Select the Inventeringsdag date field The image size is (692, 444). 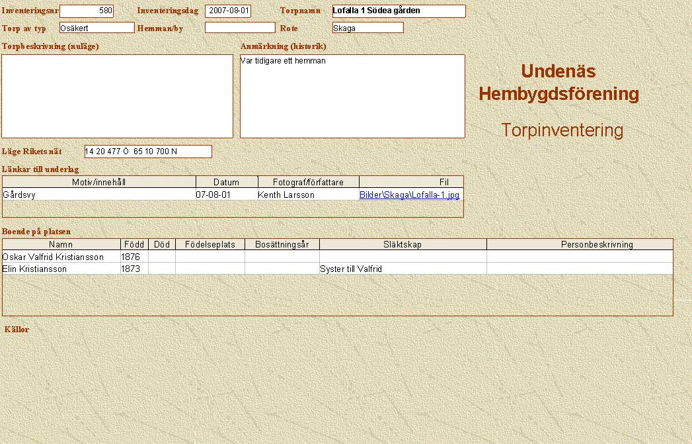tap(228, 11)
